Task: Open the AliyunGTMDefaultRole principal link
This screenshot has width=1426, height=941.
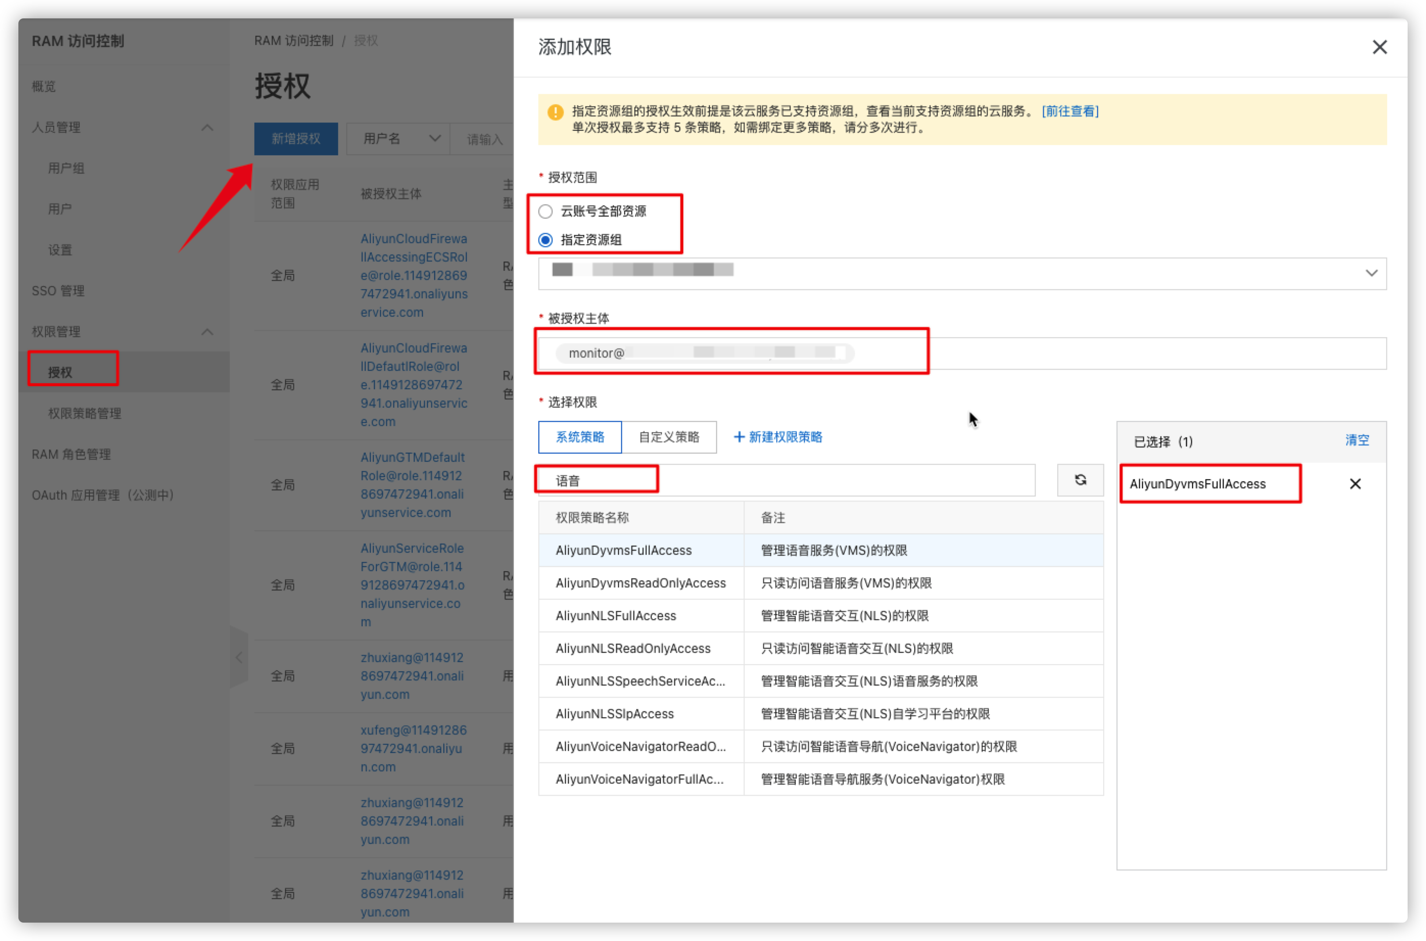Action: point(412,484)
